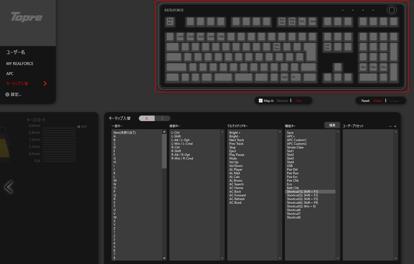
Task: Click the minus icon to remove user preset
Action: tap(390, 126)
